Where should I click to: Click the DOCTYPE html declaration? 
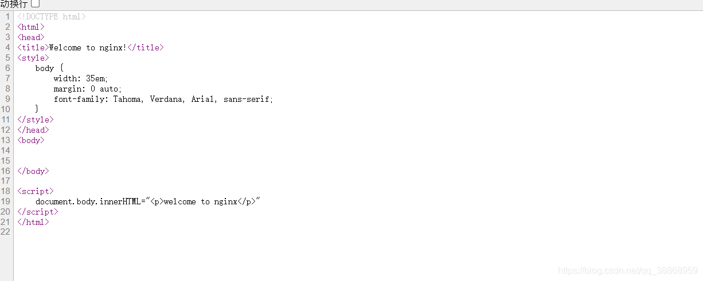(x=52, y=17)
